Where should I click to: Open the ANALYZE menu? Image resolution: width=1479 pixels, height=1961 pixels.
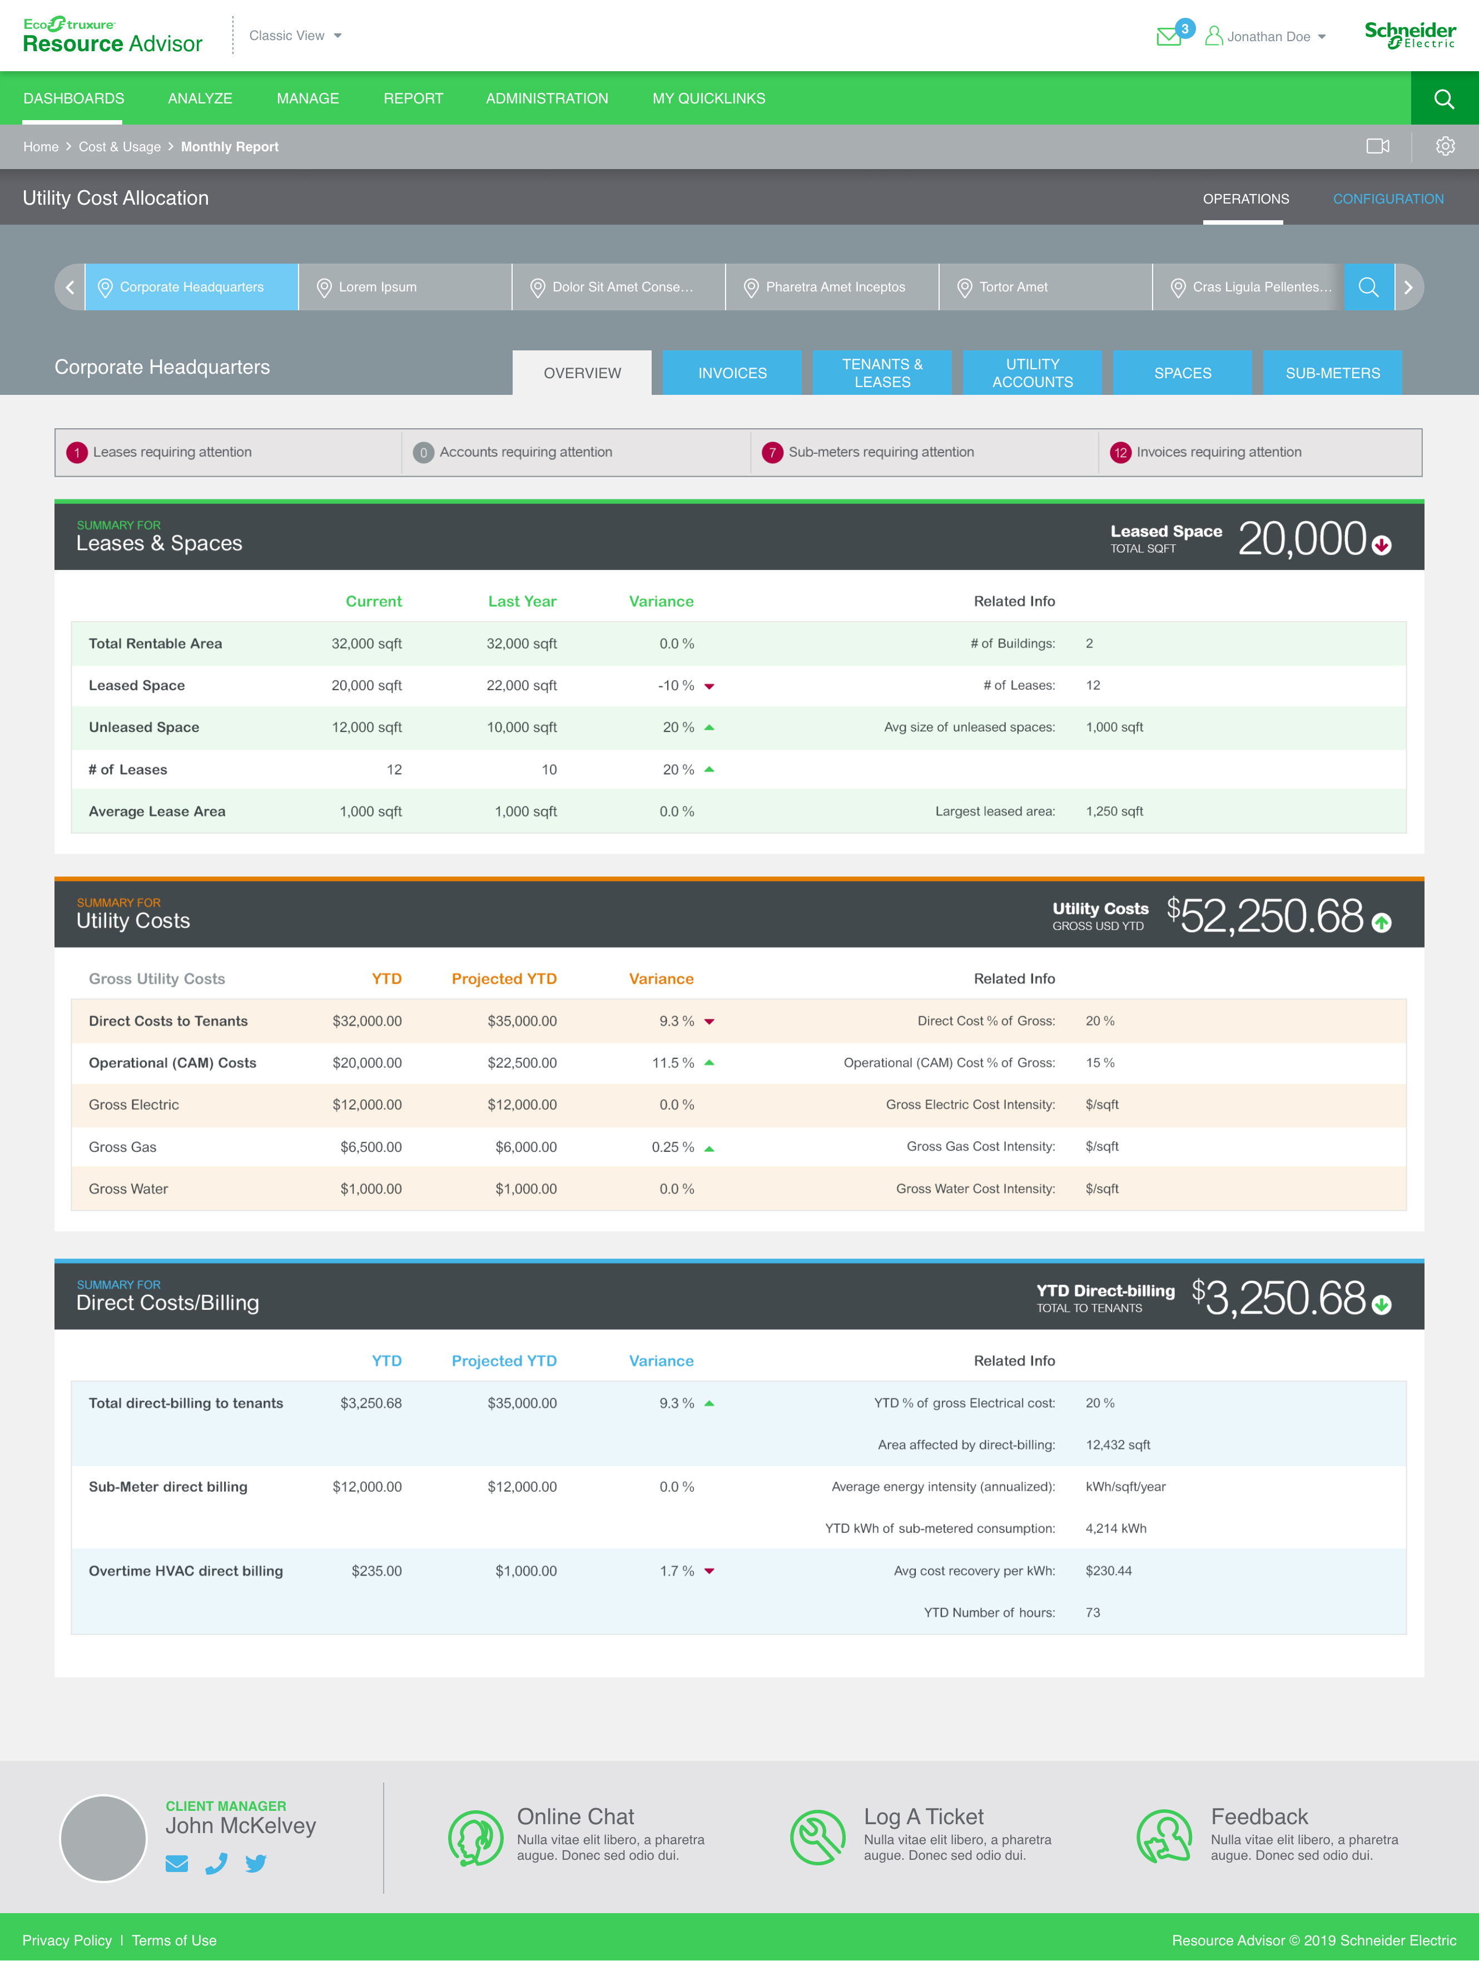200,98
